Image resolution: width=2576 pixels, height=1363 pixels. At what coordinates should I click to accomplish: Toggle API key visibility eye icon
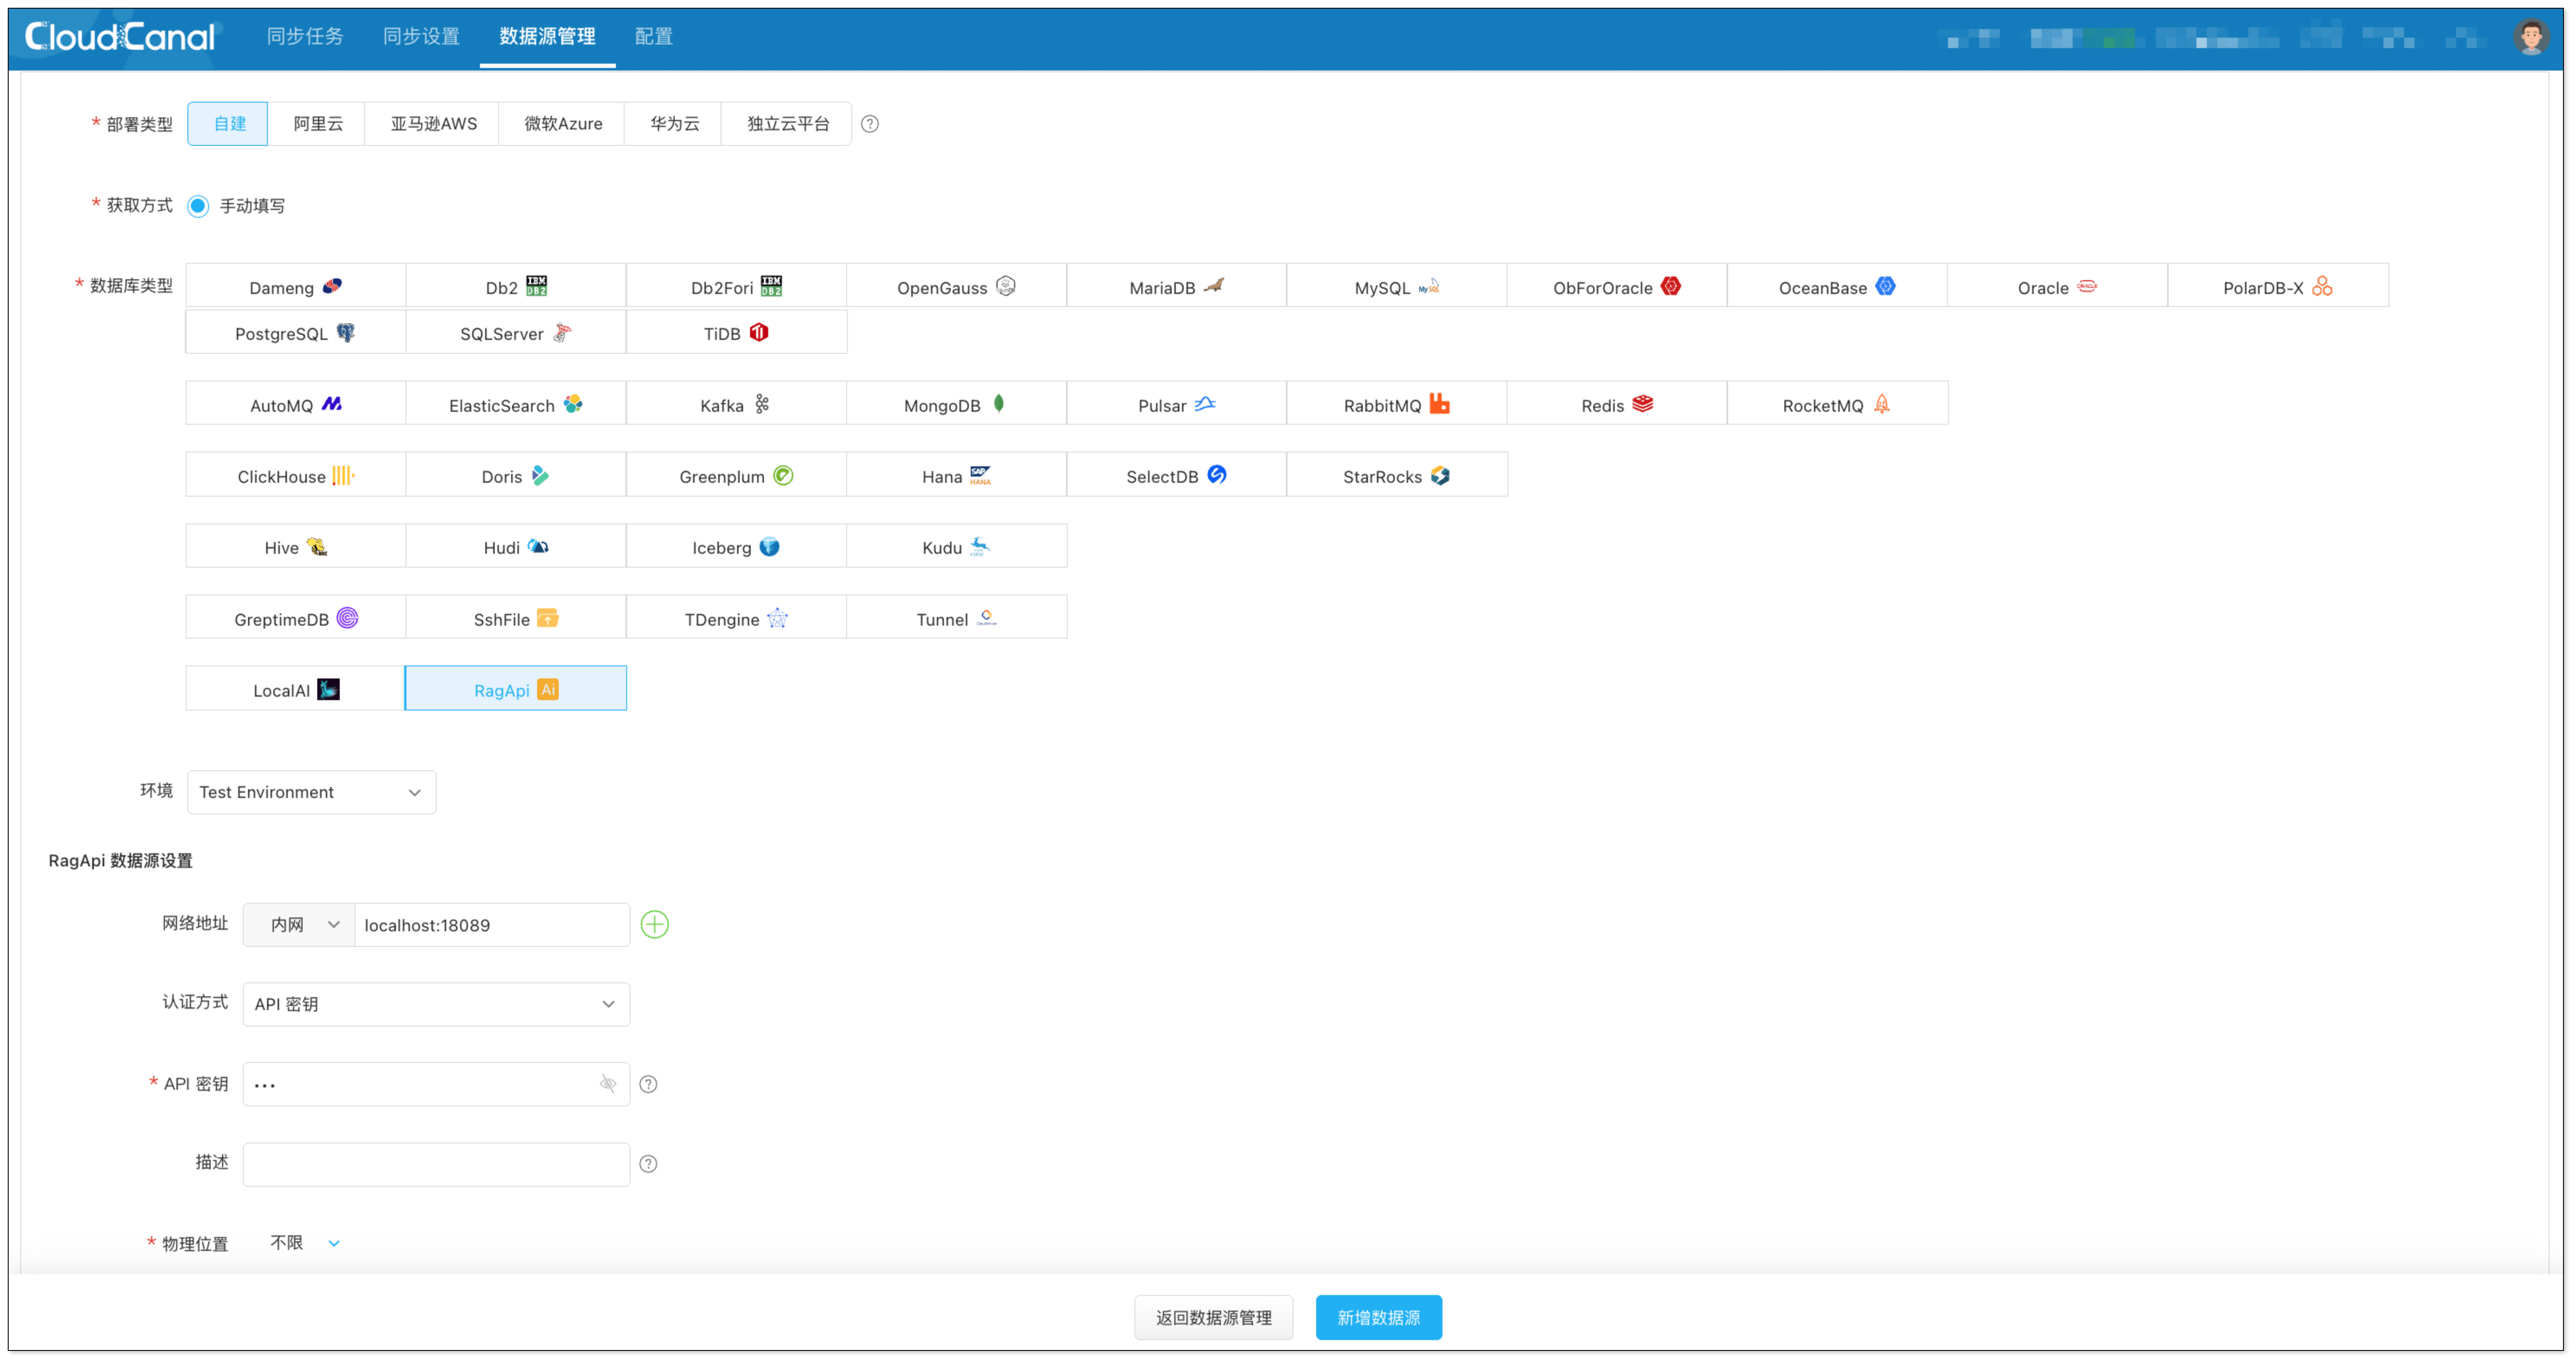[608, 1084]
